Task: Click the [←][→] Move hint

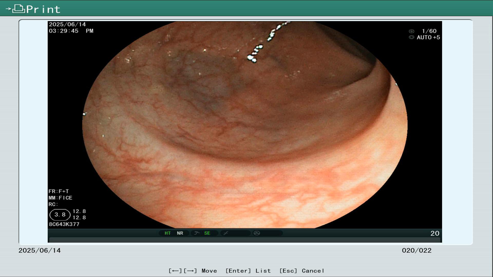Action: (193, 271)
